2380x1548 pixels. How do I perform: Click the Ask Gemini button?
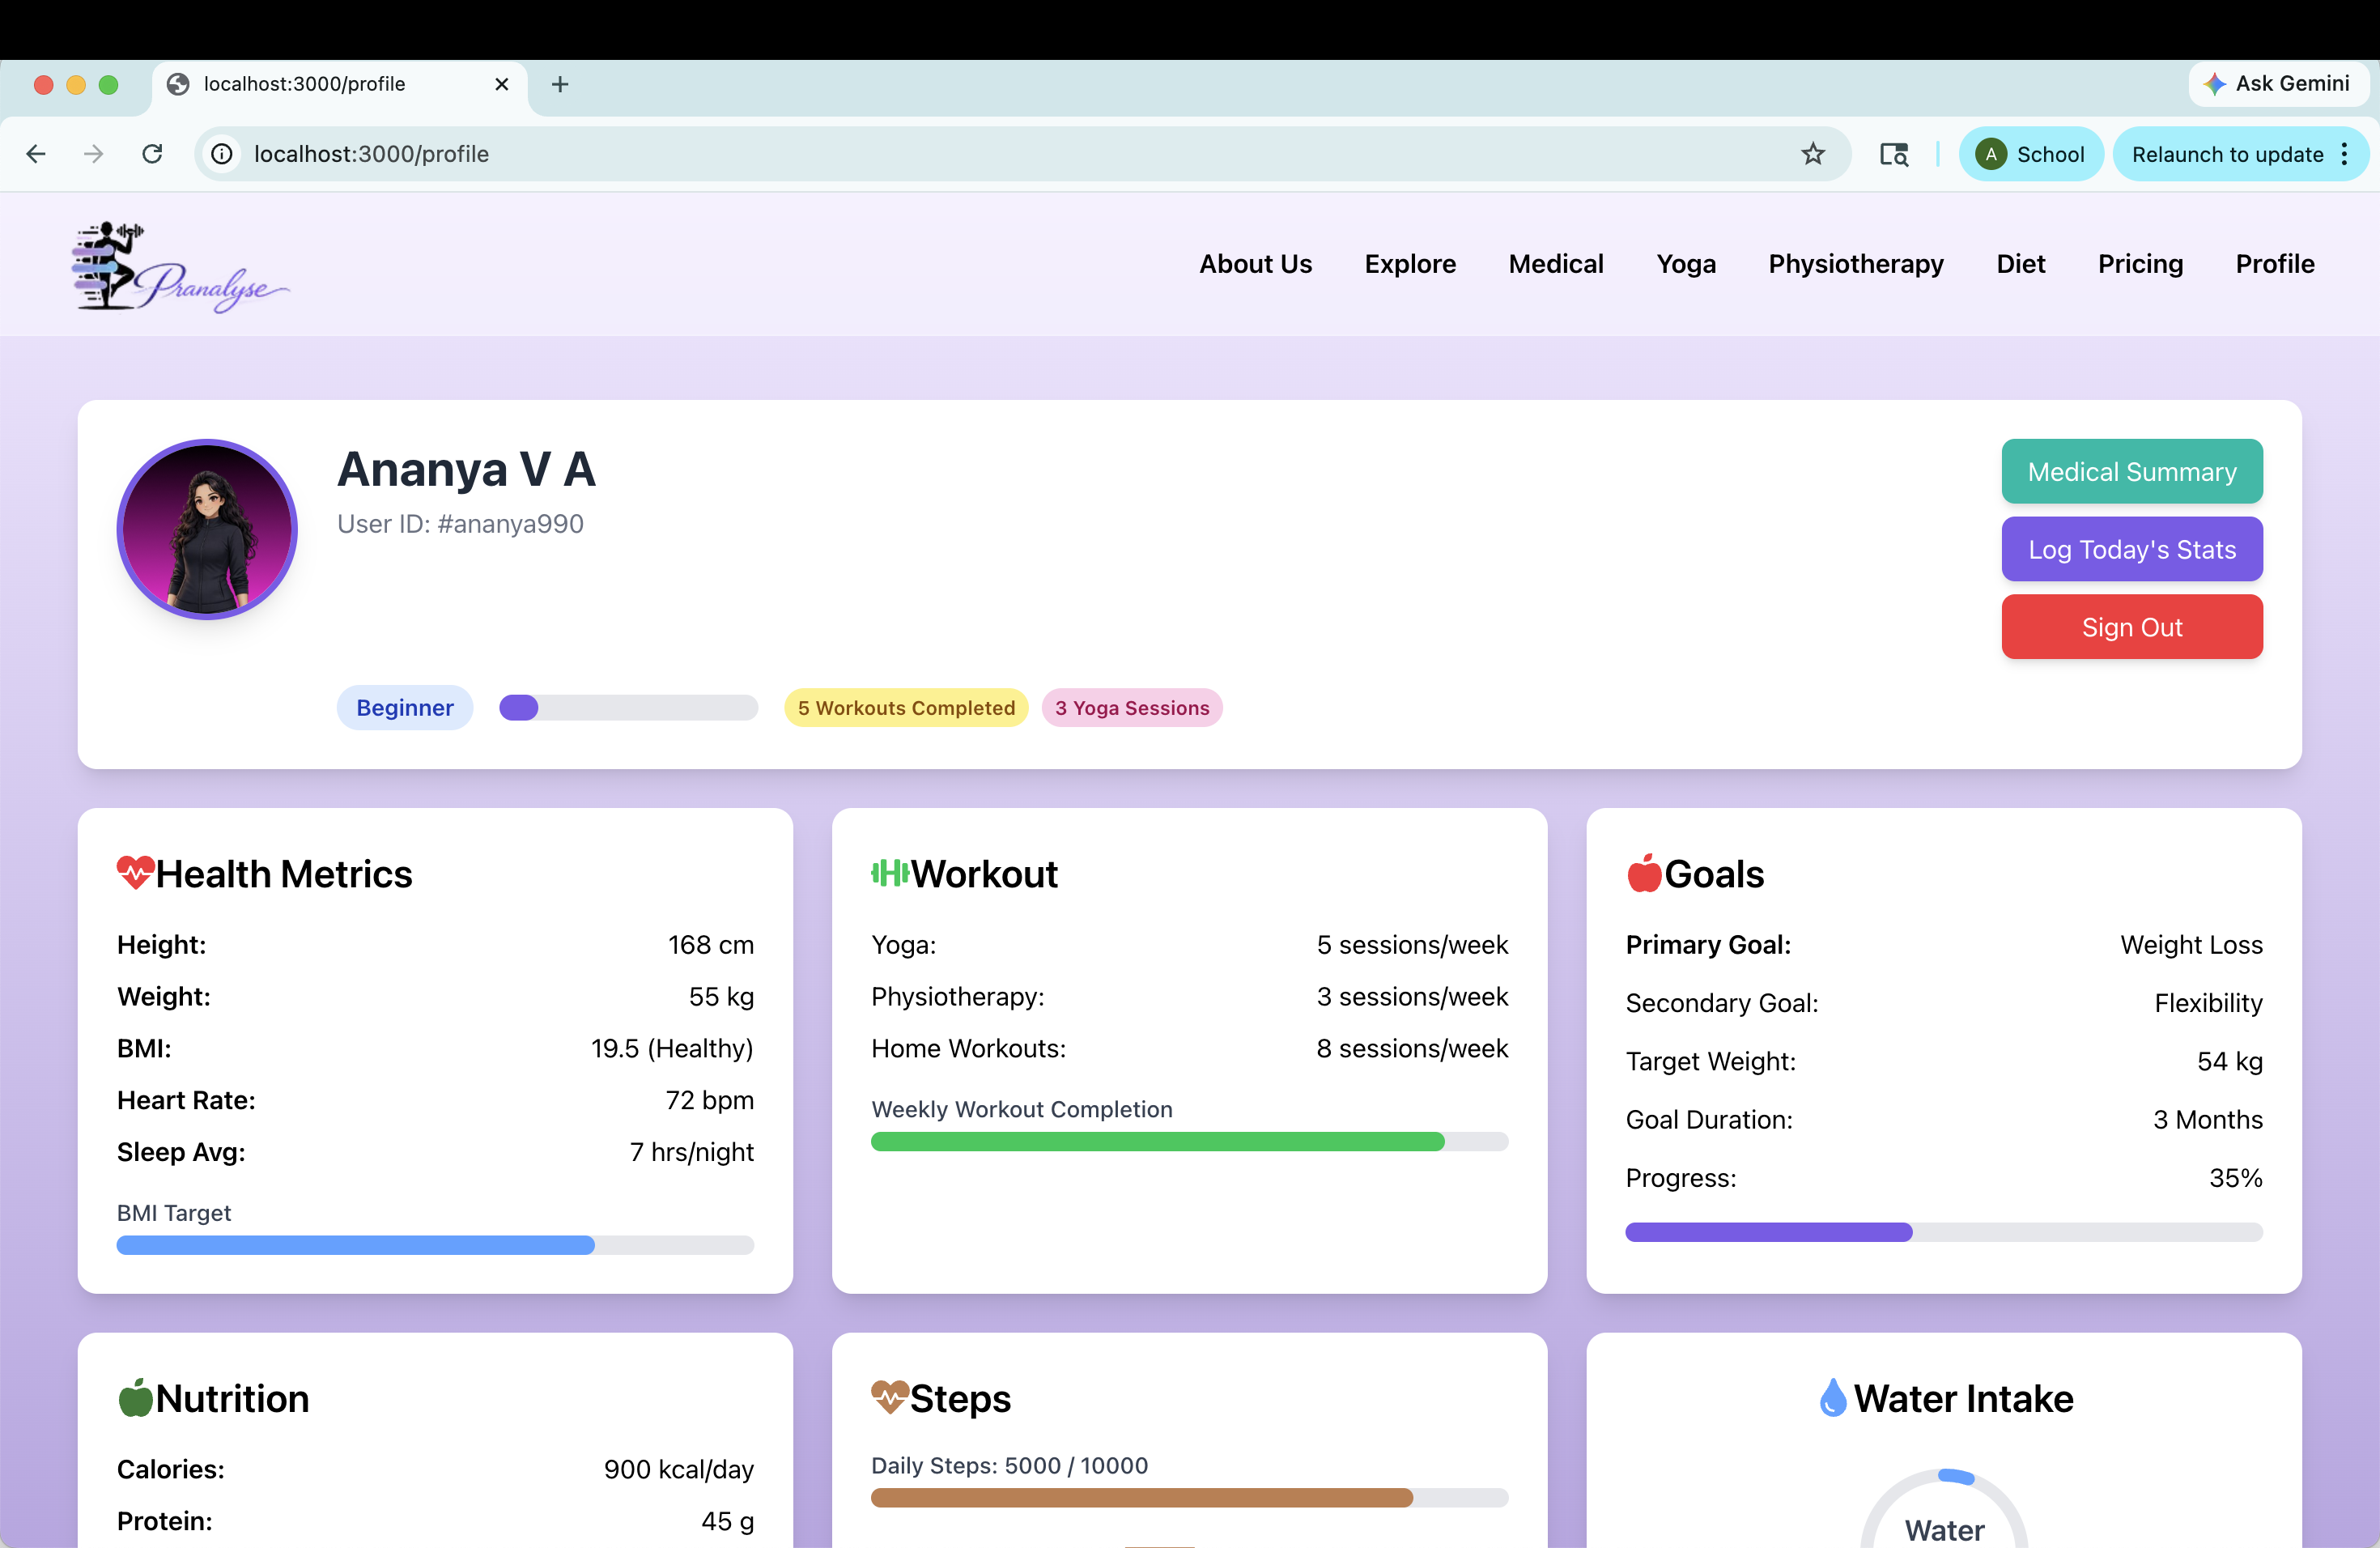(2278, 84)
